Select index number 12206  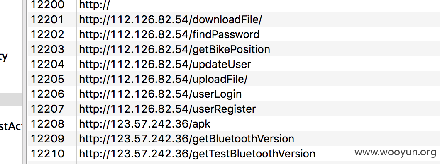tap(47, 94)
